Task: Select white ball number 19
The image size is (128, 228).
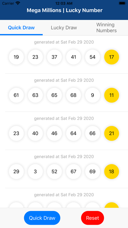Action: [16, 57]
